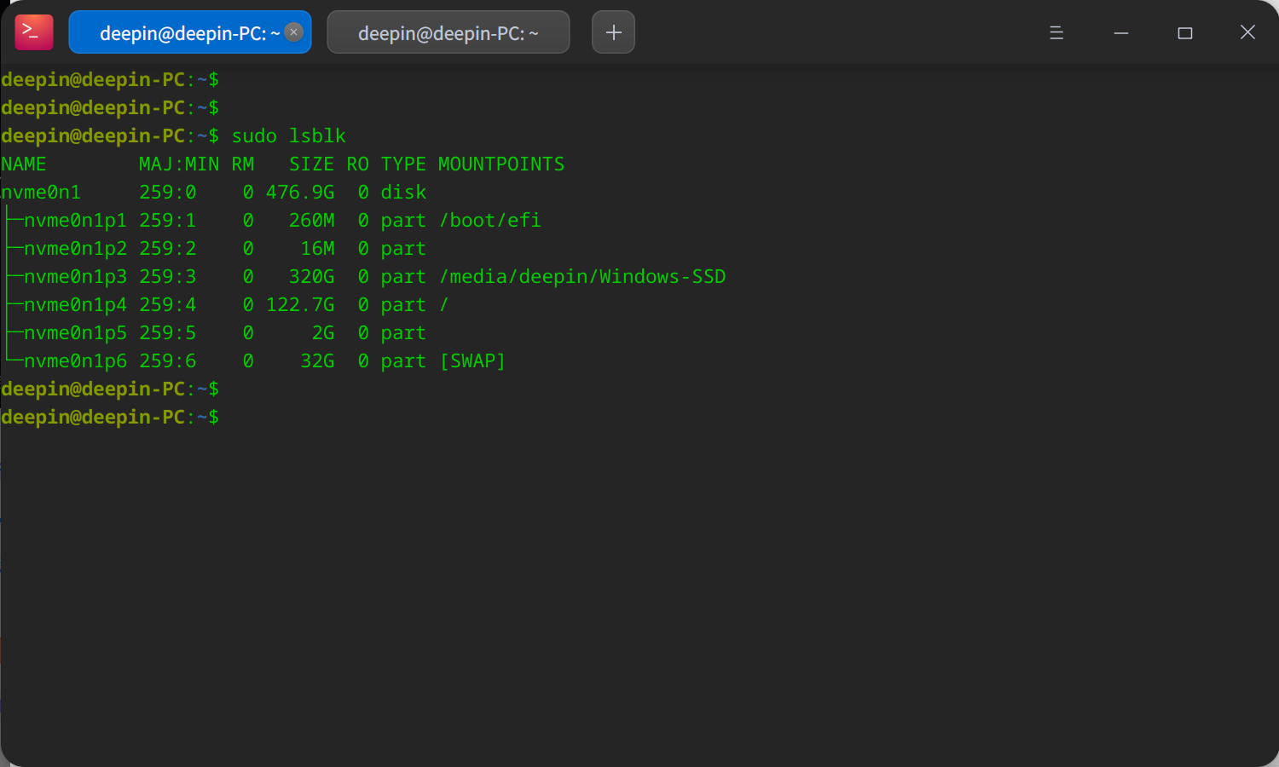Click the MOUNTPOINTS header text
Viewport: 1279px width, 767px height.
[x=501, y=164]
